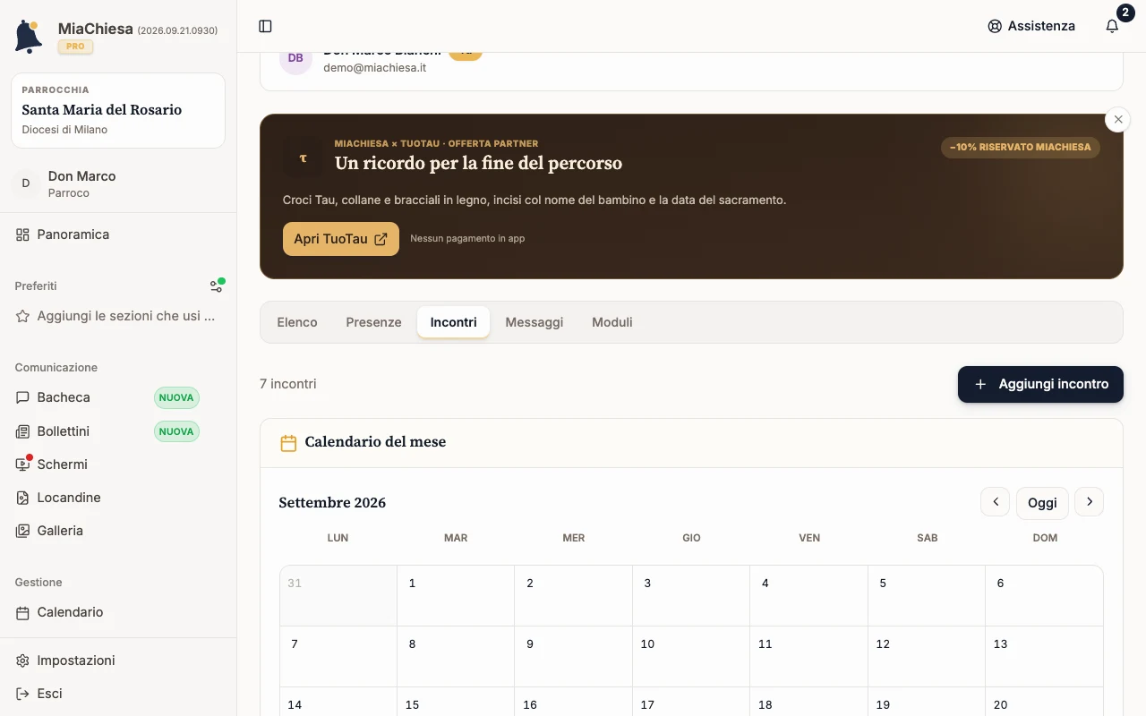
Task: Go to next month chevron
Action: tap(1090, 502)
